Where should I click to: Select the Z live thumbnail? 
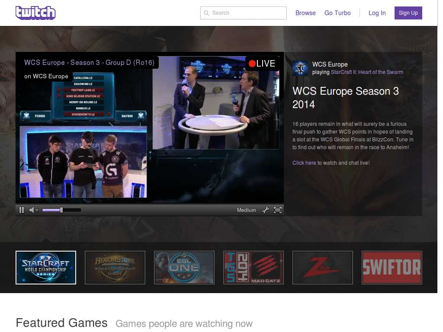323,268
